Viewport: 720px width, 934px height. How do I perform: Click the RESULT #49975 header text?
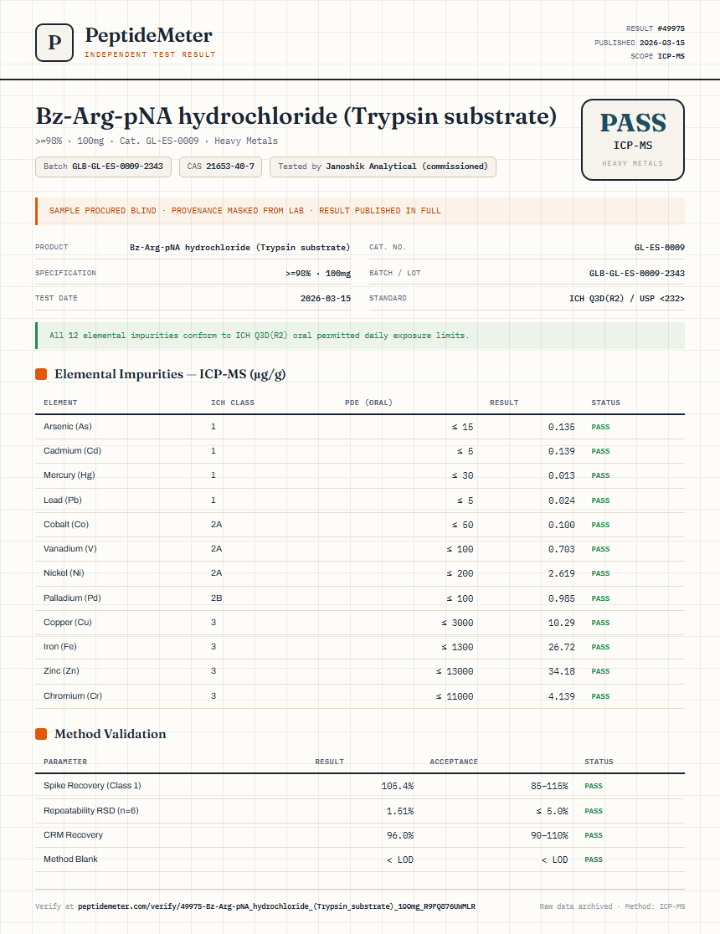coord(655,28)
